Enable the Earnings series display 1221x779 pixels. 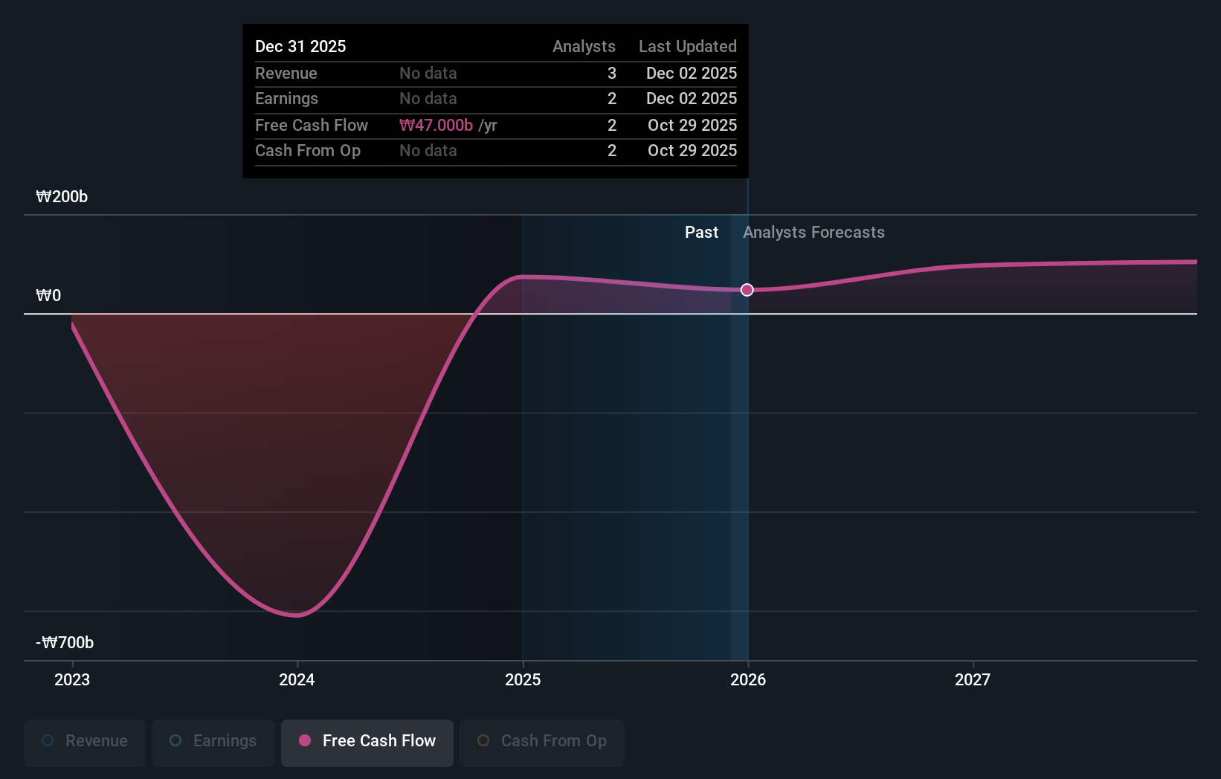tap(213, 741)
